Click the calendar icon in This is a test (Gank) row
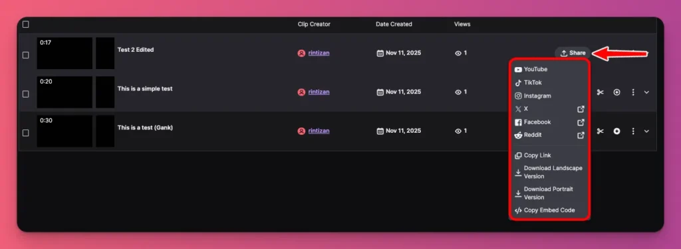Image resolution: width=681 pixels, height=249 pixels. pyautogui.click(x=380, y=131)
